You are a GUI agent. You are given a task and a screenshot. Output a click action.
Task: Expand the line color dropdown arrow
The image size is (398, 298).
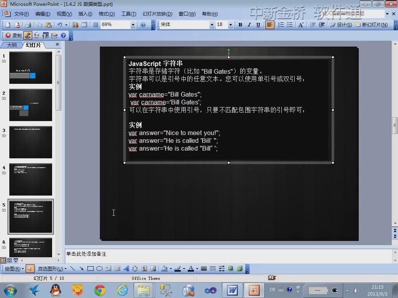(184, 269)
